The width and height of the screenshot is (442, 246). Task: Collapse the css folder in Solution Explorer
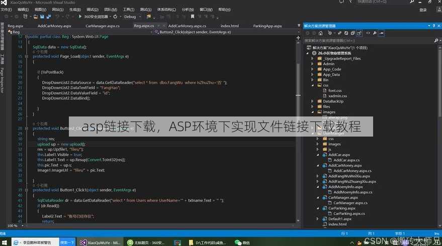point(312,85)
